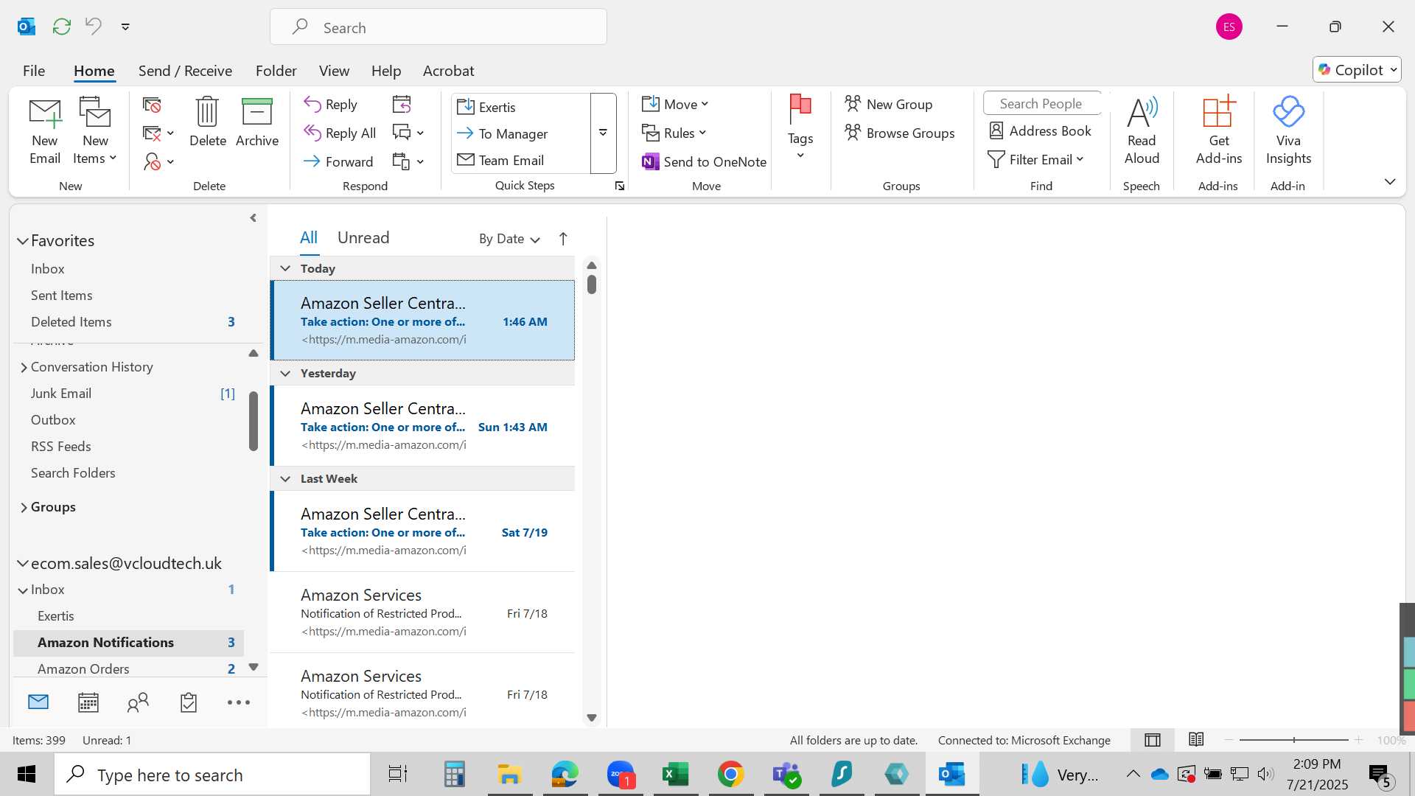Open the File menu

[34, 71]
